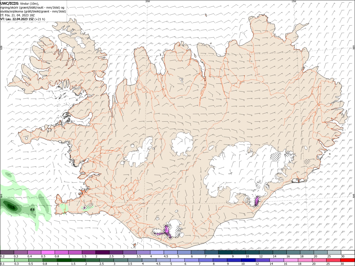Pick the first grey-purple snow swatch at 0.2
This screenshot has width=355, height=266.
tap(7, 252)
